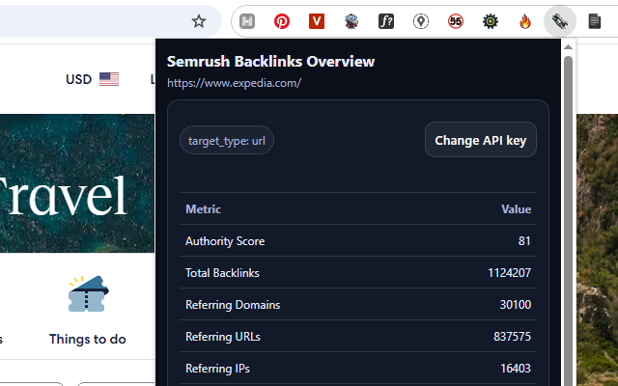Image resolution: width=618 pixels, height=386 pixels.
Task: Open the flame extension icon
Action: coord(525,21)
